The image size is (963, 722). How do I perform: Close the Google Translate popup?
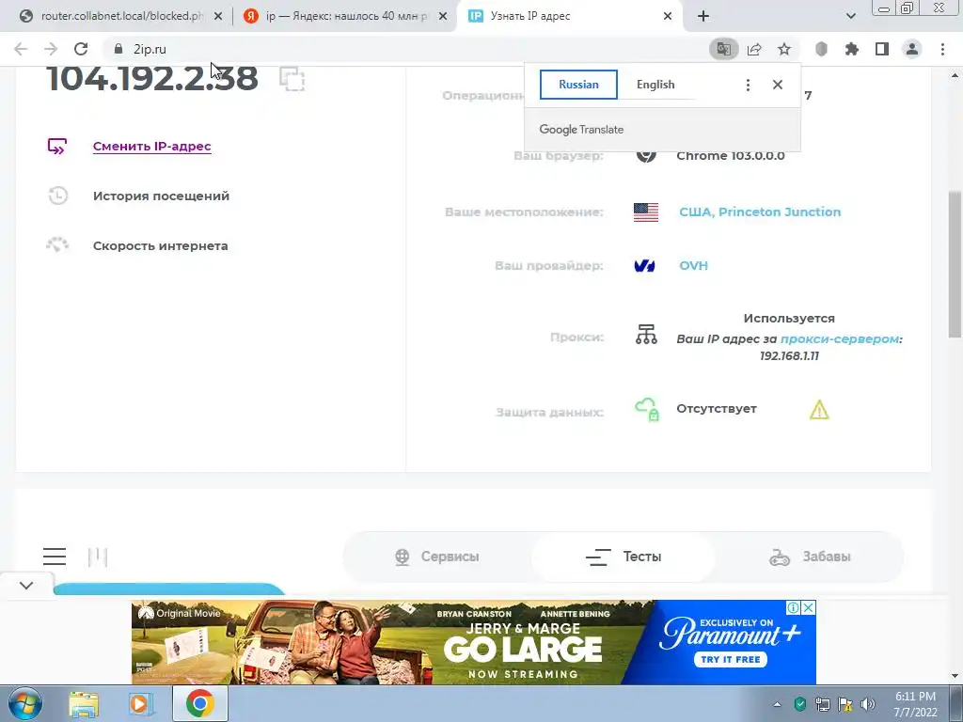pos(778,85)
